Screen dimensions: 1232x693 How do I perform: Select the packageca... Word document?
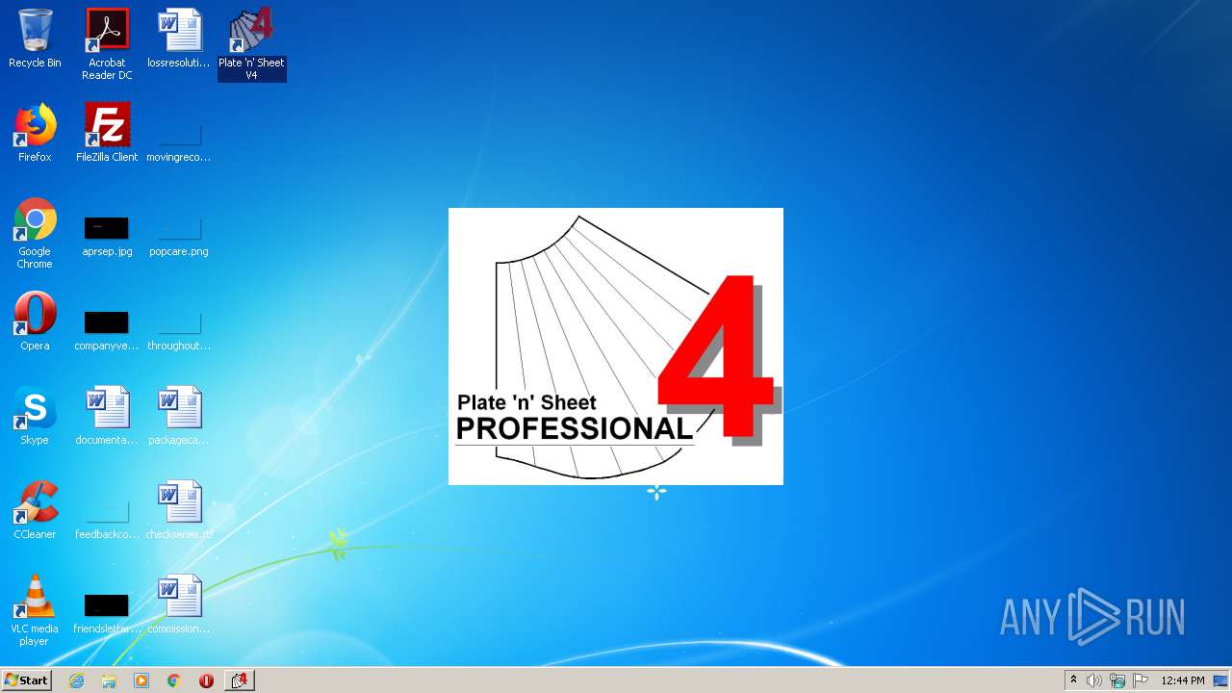coord(179,417)
